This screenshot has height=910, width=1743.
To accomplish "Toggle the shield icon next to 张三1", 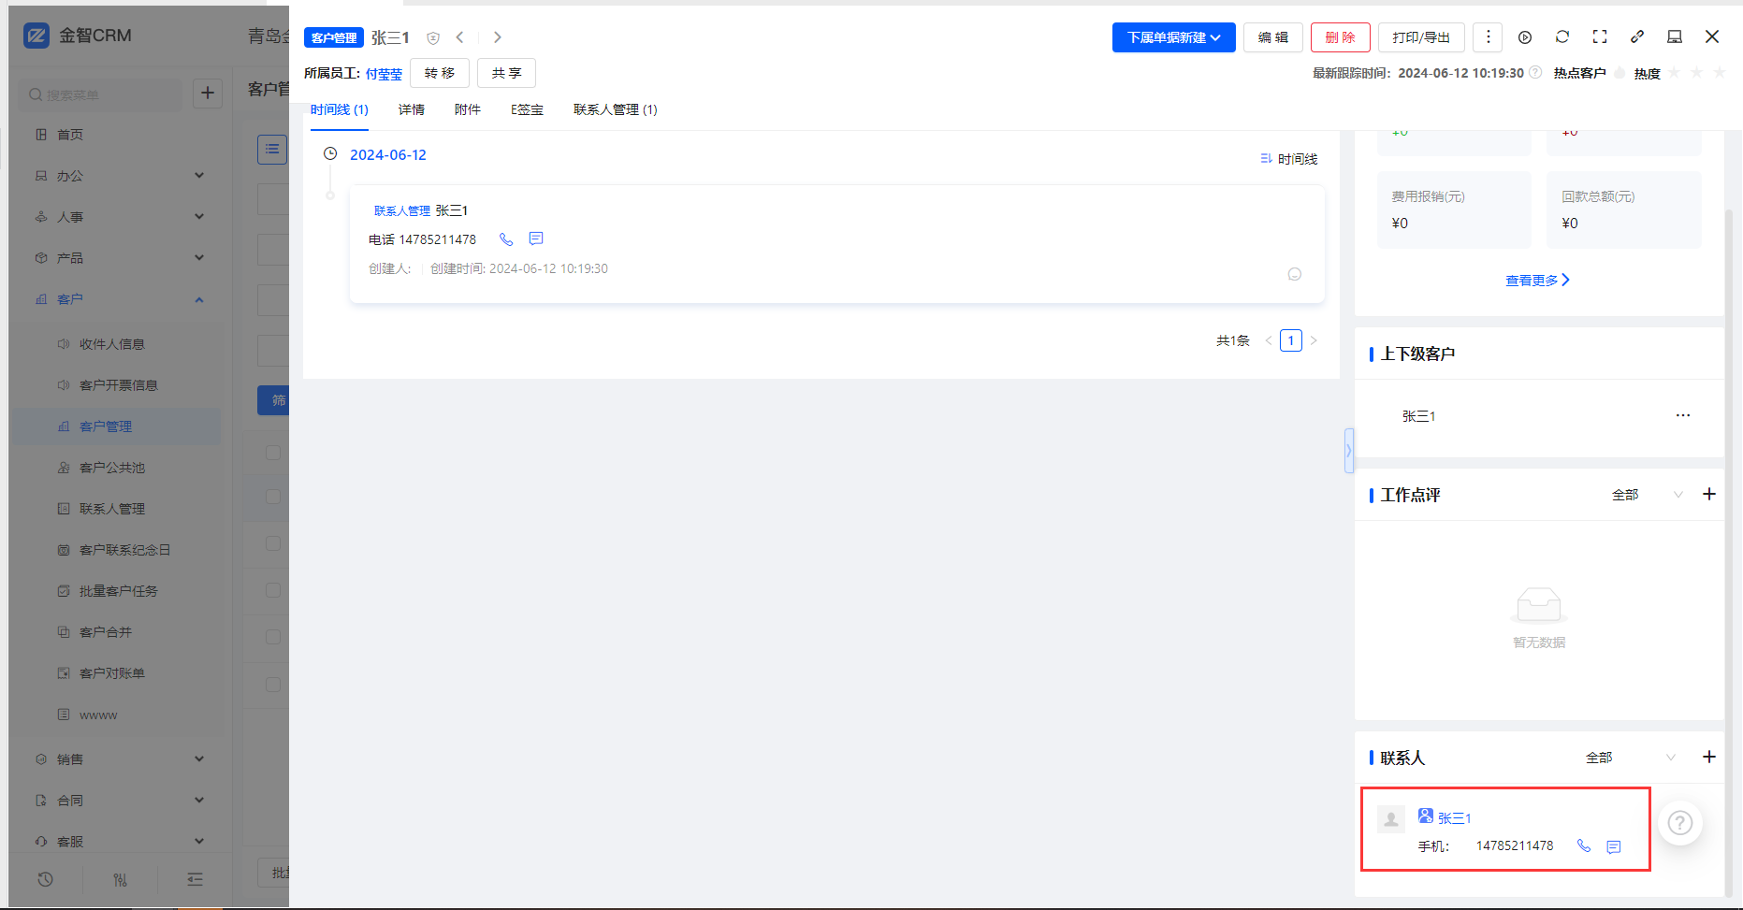I will coord(433,38).
